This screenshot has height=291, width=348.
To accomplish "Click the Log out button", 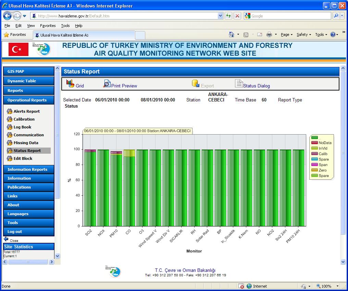I will [28, 231].
